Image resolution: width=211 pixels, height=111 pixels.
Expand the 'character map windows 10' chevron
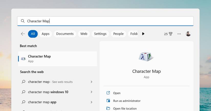[91, 92]
